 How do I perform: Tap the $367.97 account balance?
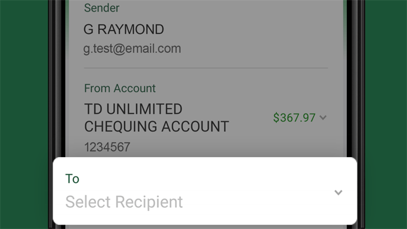[x=294, y=118]
